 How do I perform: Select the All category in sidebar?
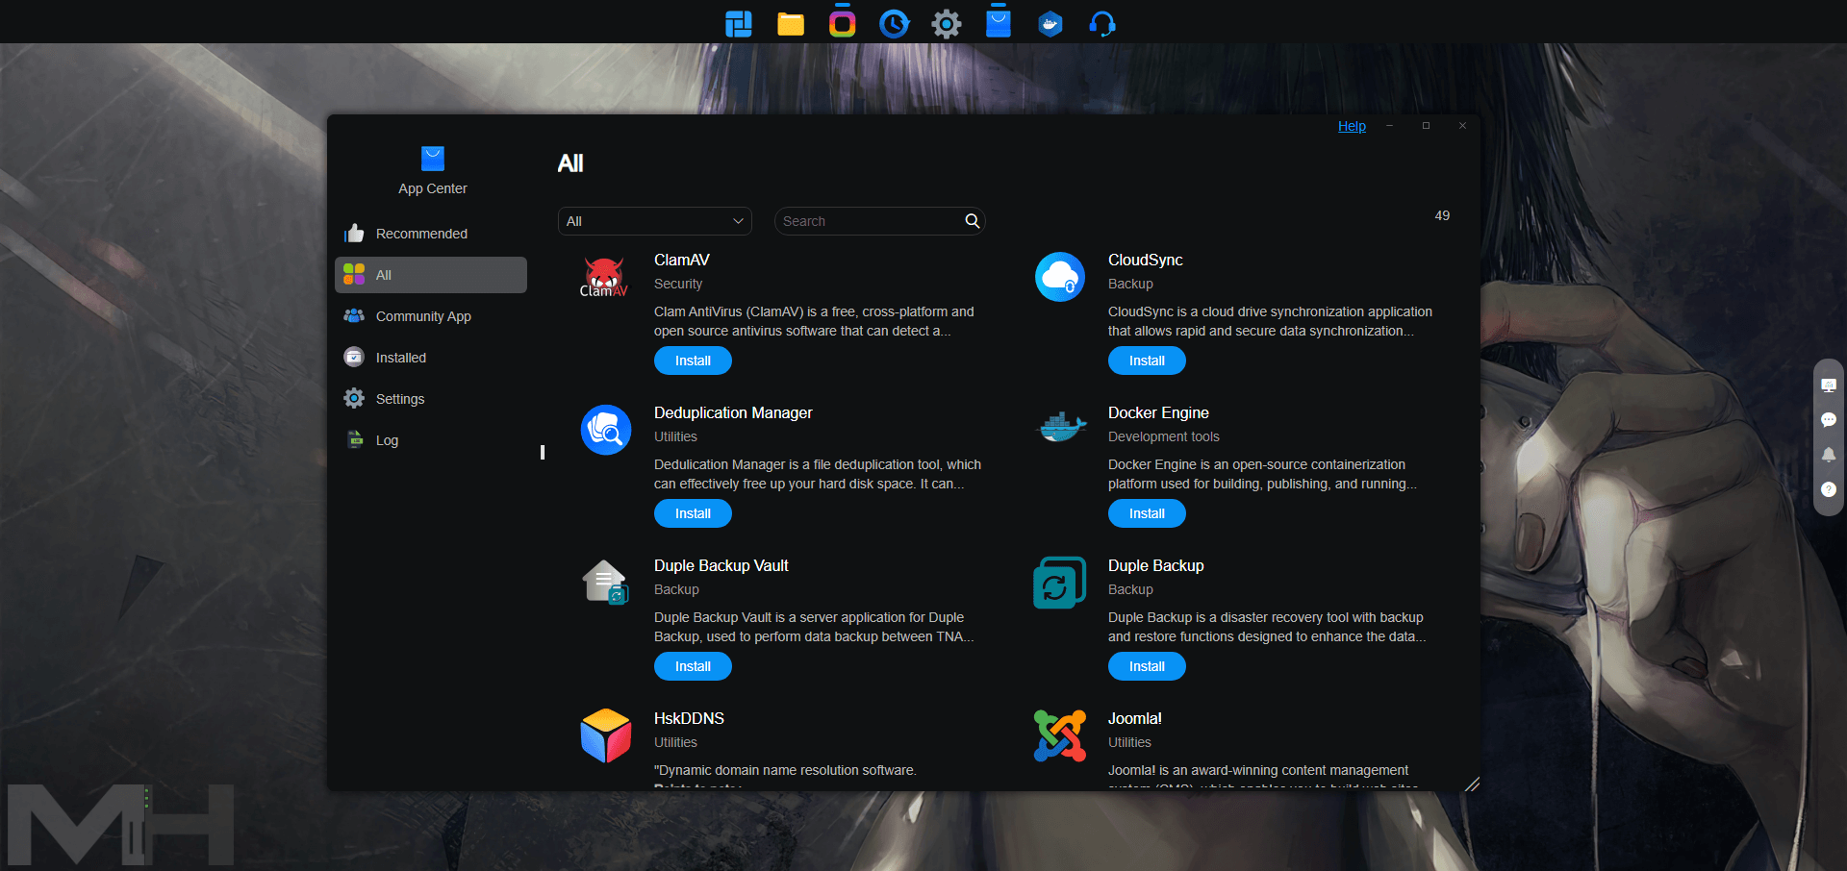431,275
